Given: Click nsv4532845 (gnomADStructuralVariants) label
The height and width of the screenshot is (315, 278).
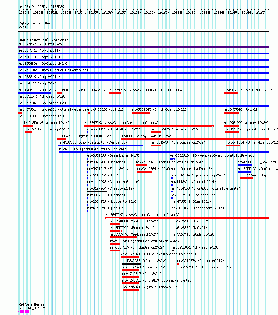Looking at the screenshot, I should click(x=53, y=70).
